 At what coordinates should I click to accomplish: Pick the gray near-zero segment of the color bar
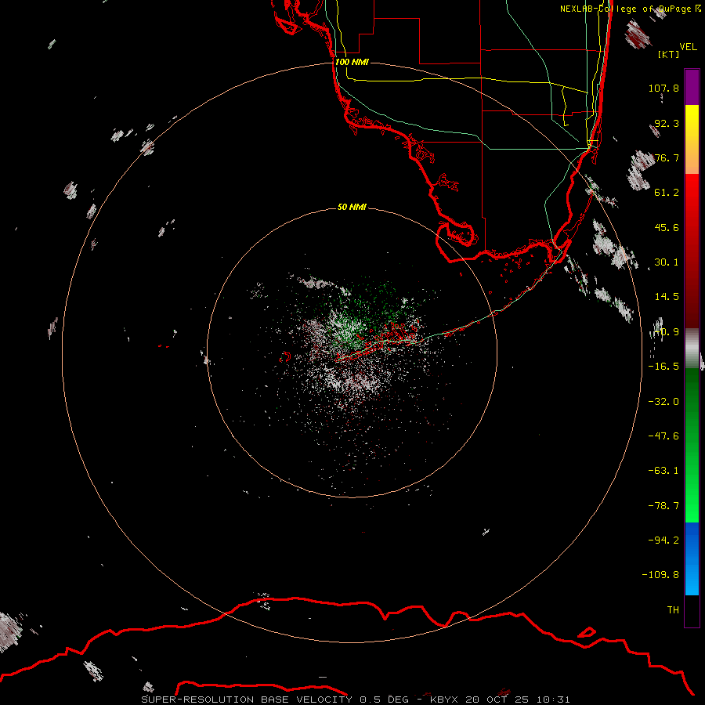coord(692,349)
